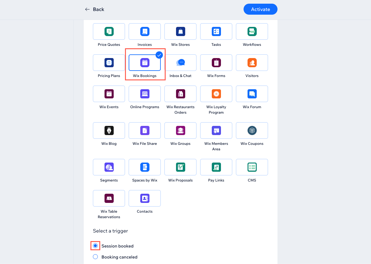The image size is (371, 264).
Task: Go back using the Back link
Action: [x=95, y=9]
